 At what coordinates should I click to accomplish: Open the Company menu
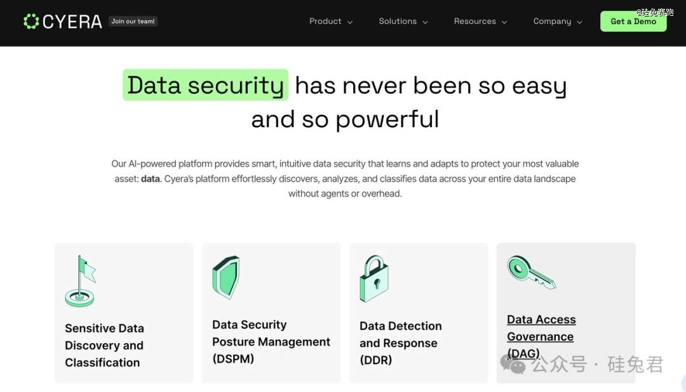552,22
